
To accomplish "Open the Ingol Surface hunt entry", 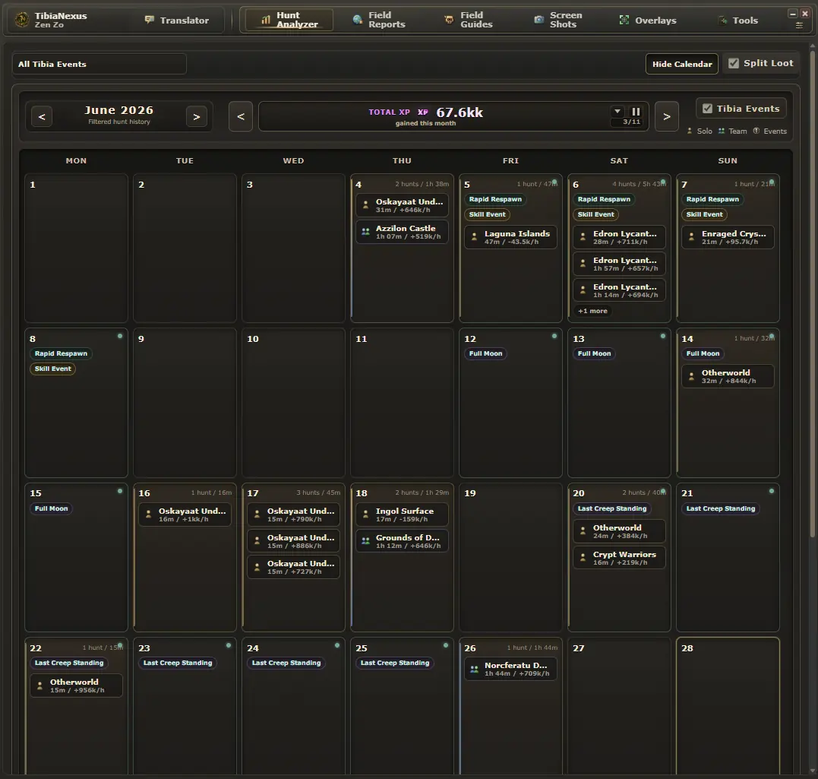I will coord(402,515).
